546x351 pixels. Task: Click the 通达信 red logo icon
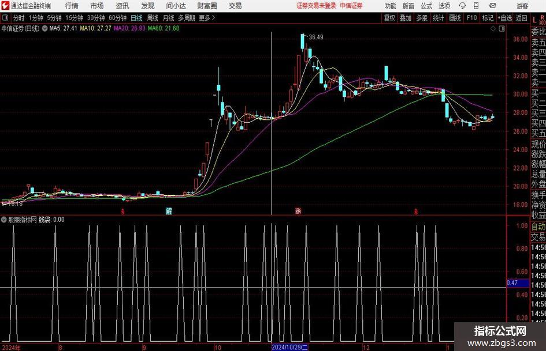click(x=5, y=6)
